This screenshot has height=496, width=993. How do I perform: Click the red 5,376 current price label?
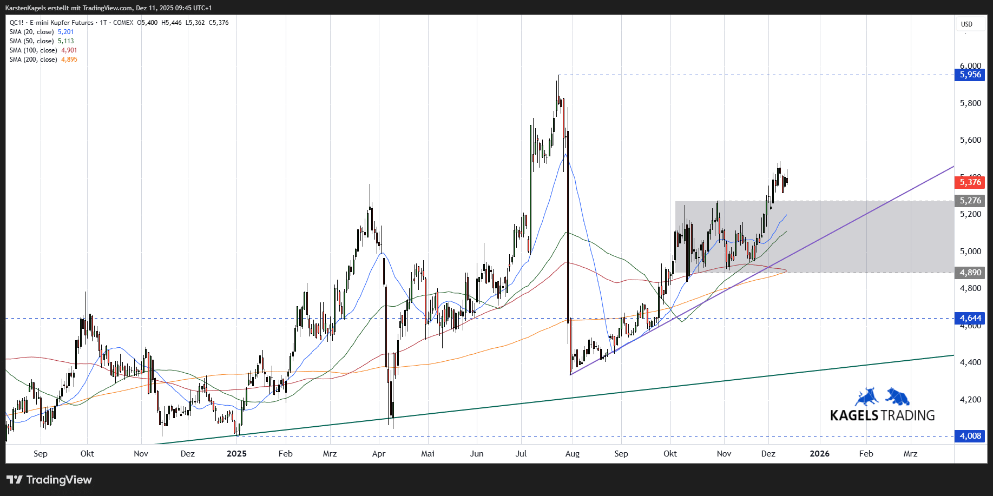pos(970,182)
